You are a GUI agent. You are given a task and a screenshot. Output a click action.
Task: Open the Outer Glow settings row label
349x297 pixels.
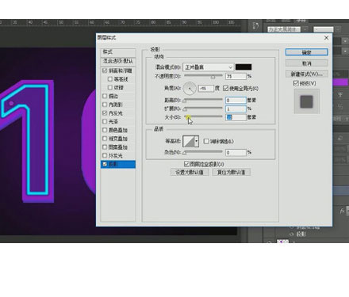click(x=116, y=156)
